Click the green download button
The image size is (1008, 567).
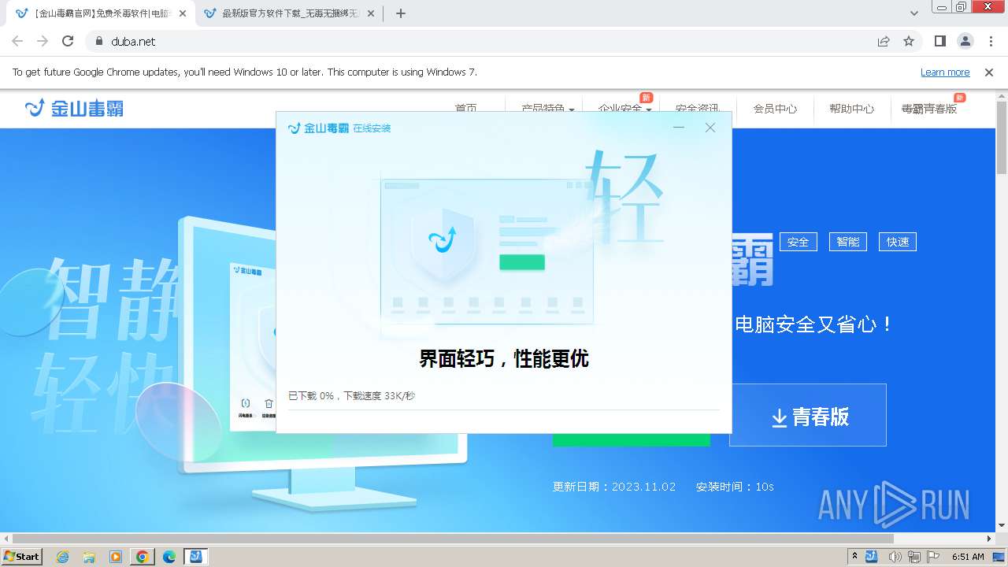point(632,439)
